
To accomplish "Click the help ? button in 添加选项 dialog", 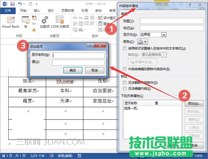I will click(x=90, y=45).
